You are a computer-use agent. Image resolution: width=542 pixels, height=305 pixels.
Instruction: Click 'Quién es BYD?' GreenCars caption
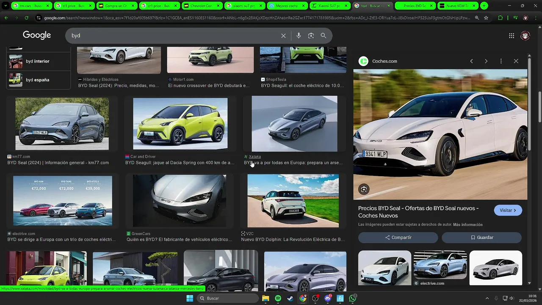pyautogui.click(x=179, y=239)
